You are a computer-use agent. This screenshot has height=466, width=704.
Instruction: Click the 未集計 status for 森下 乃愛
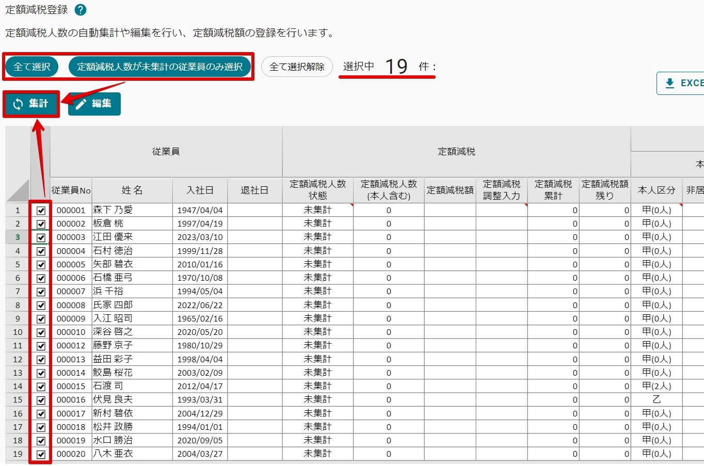[x=318, y=211]
